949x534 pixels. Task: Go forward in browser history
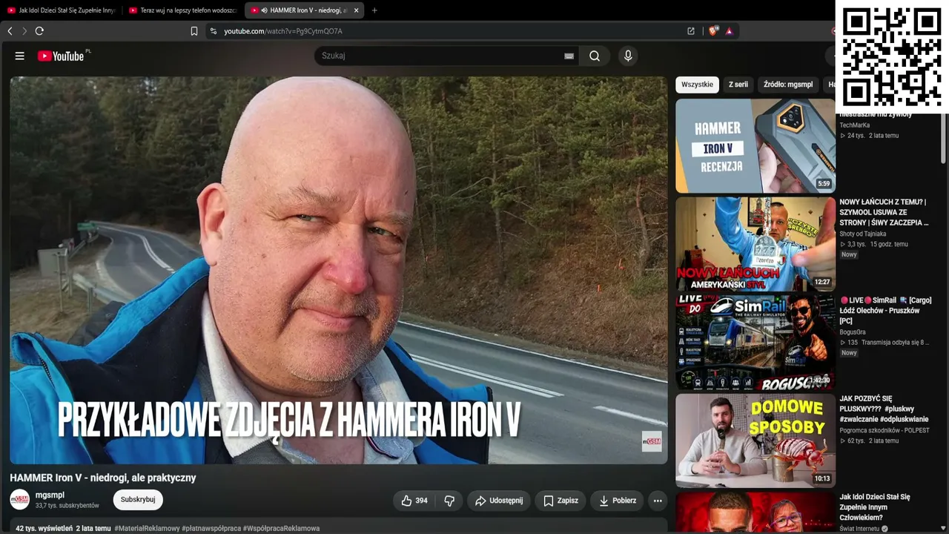[x=24, y=31]
